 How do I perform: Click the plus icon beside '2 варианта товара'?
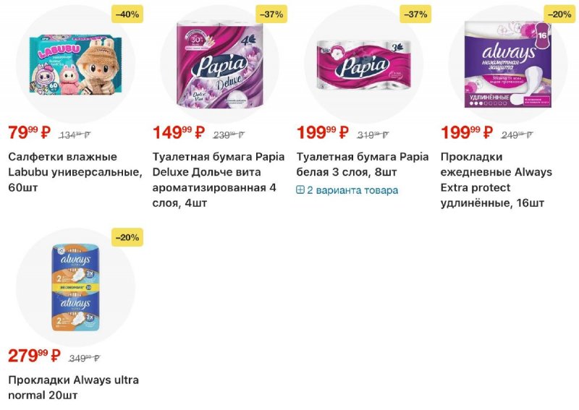pos(301,190)
